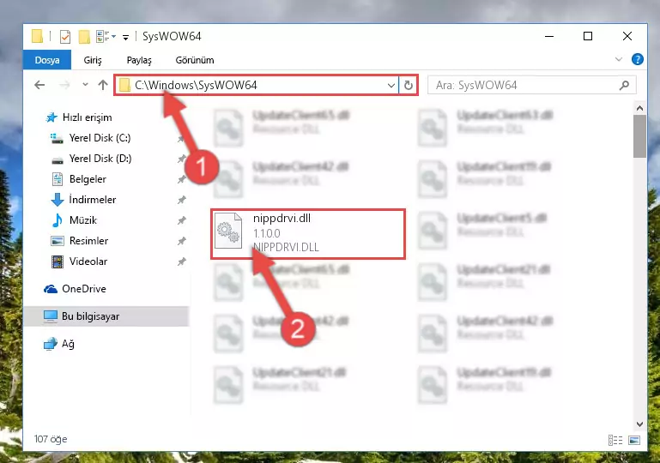Select Ağ network in navigation pane
The width and height of the screenshot is (660, 463).
tap(59, 344)
